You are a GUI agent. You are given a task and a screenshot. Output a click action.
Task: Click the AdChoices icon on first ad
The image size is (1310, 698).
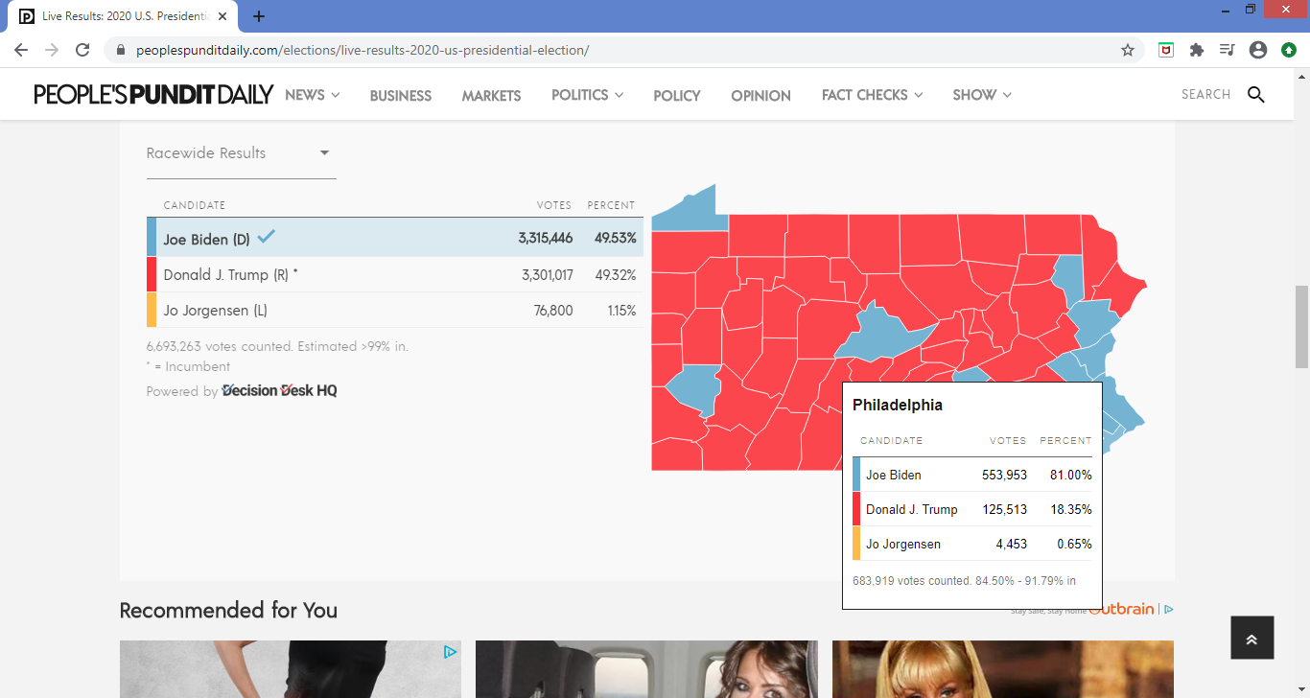[x=450, y=652]
